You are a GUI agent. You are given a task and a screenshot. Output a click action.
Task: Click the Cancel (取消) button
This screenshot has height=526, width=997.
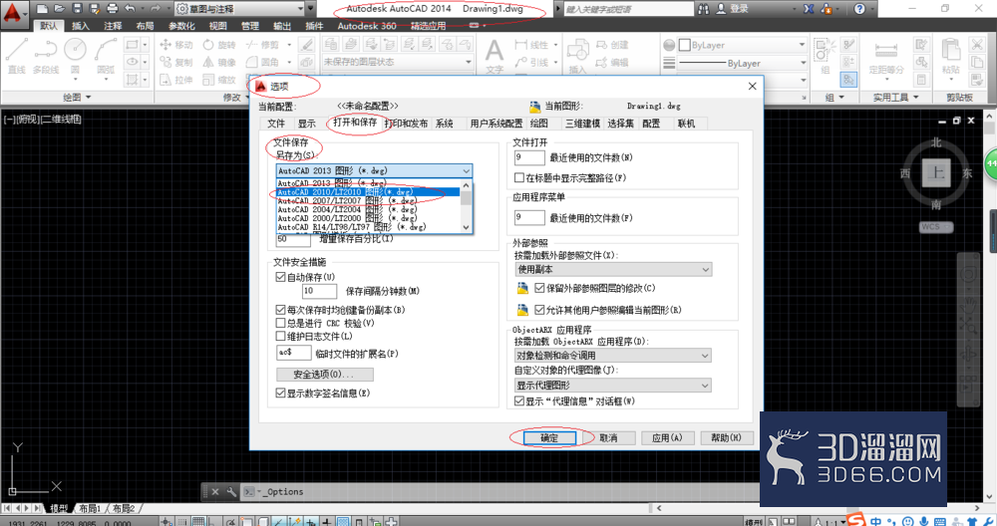(608, 437)
